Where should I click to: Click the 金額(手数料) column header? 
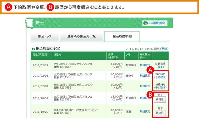tap(115, 56)
